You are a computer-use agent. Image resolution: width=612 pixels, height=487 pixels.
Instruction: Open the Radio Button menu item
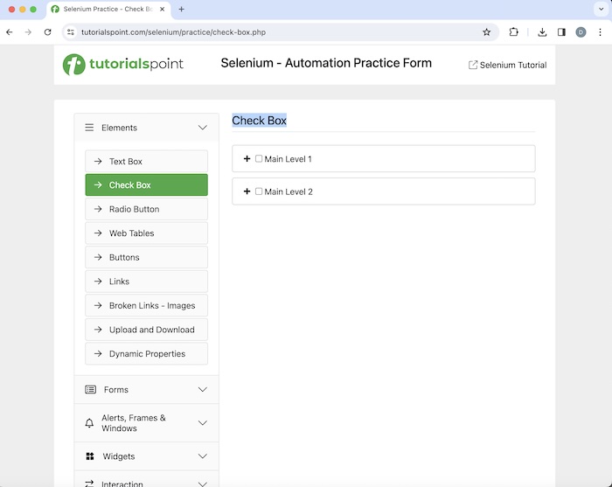(146, 210)
